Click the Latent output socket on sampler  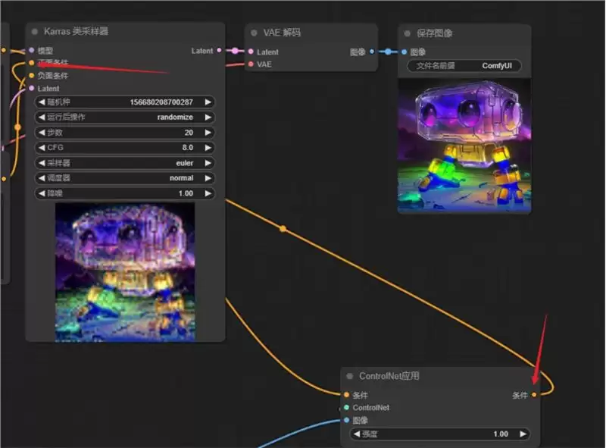(x=219, y=50)
